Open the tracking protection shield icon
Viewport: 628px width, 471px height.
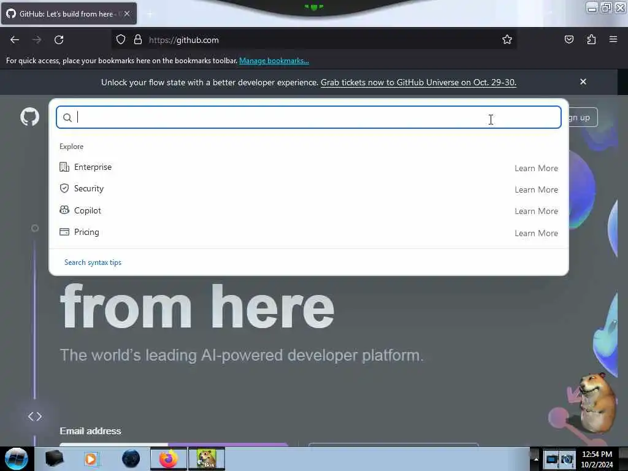121,39
